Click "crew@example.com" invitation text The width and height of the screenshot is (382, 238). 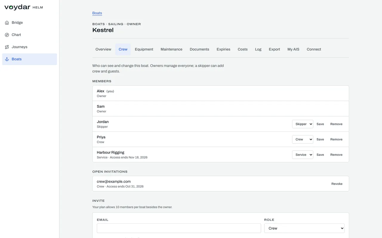(x=114, y=181)
